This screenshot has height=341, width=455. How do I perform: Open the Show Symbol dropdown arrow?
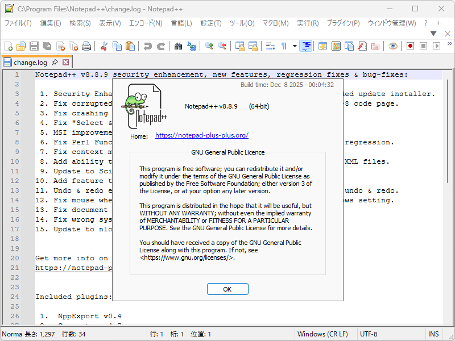[x=293, y=46]
